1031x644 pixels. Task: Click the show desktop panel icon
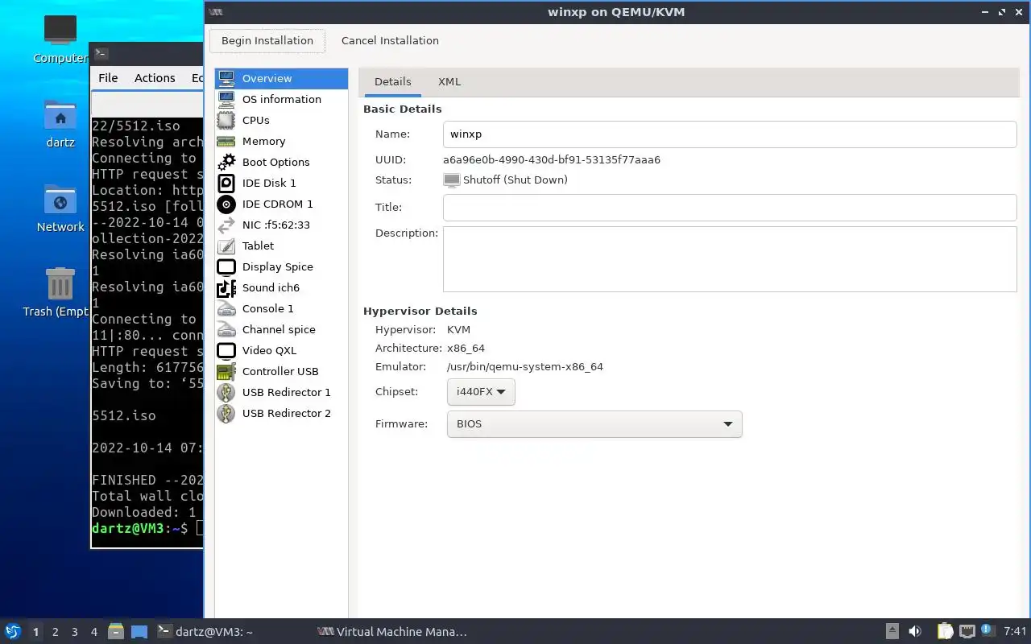coord(139,632)
